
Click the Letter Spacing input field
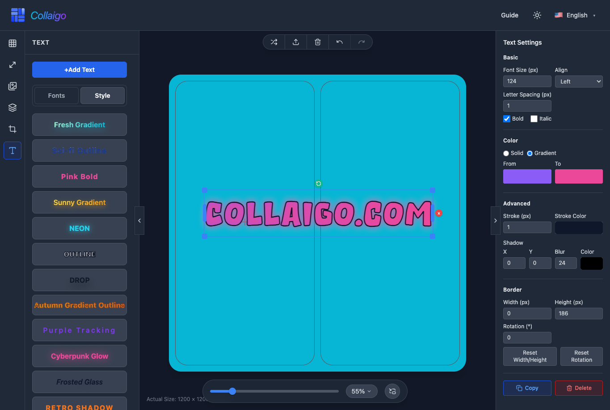tap(527, 106)
